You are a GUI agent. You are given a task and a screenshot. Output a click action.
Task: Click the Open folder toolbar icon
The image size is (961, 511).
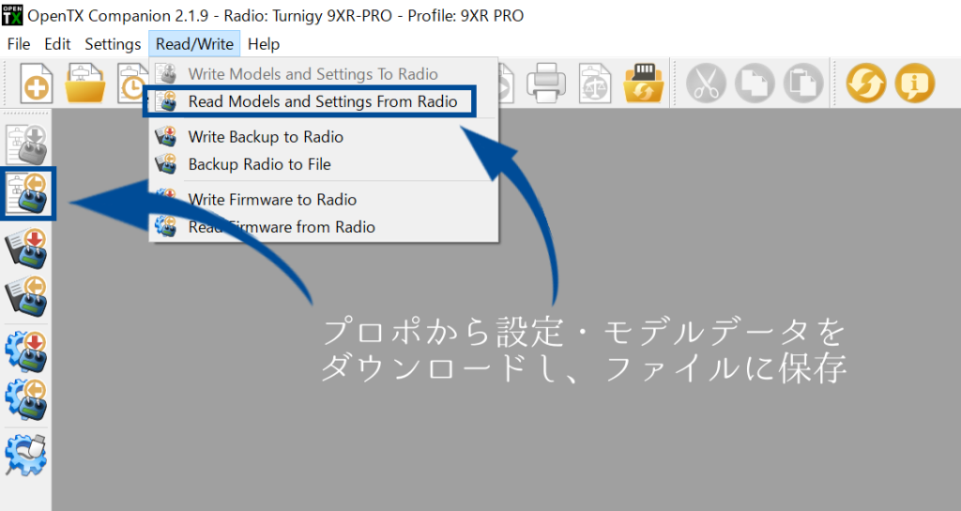coord(85,83)
